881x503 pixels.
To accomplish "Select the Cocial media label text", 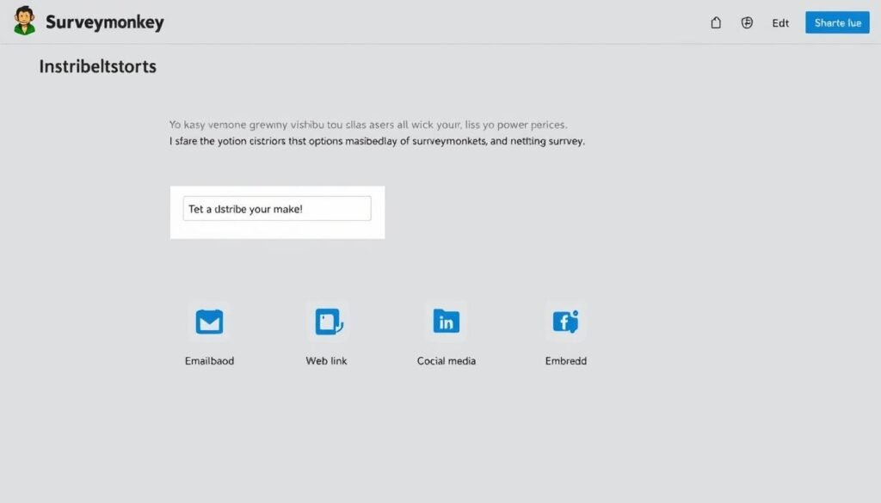I will (x=446, y=361).
